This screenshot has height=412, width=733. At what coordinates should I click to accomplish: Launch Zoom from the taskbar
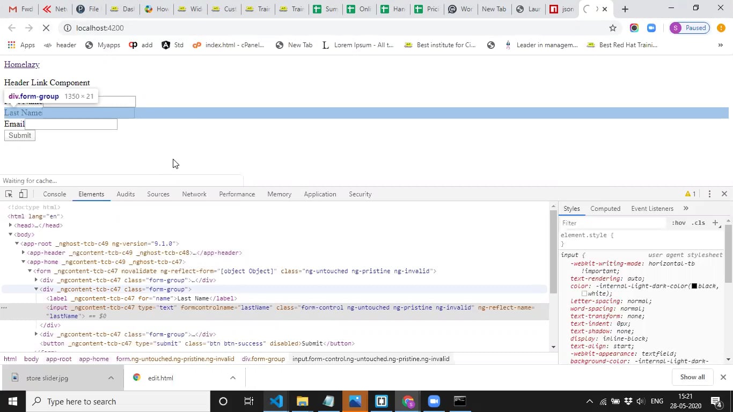[434, 401]
